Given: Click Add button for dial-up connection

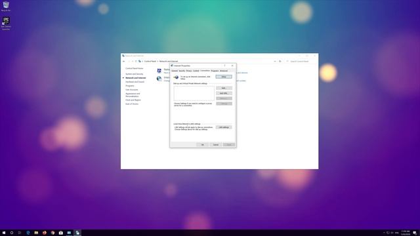Looking at the screenshot, I should [224, 88].
